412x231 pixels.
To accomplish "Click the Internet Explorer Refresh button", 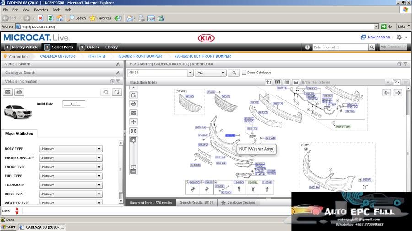I will pyautogui.click(x=50, y=18).
